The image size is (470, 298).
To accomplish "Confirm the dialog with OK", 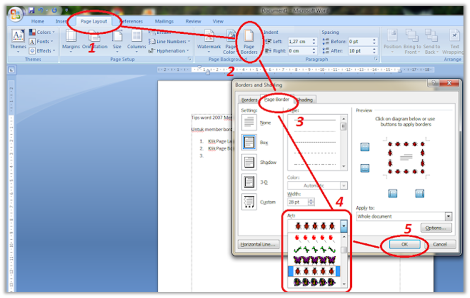I will coord(404,244).
